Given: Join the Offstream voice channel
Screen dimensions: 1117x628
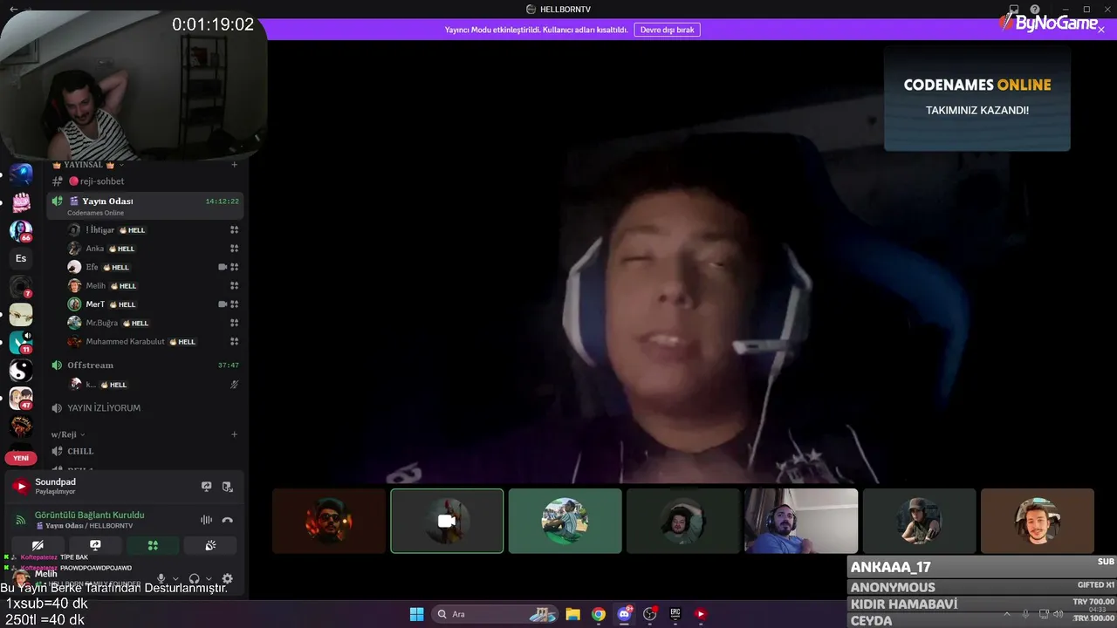Looking at the screenshot, I should (x=145, y=365).
